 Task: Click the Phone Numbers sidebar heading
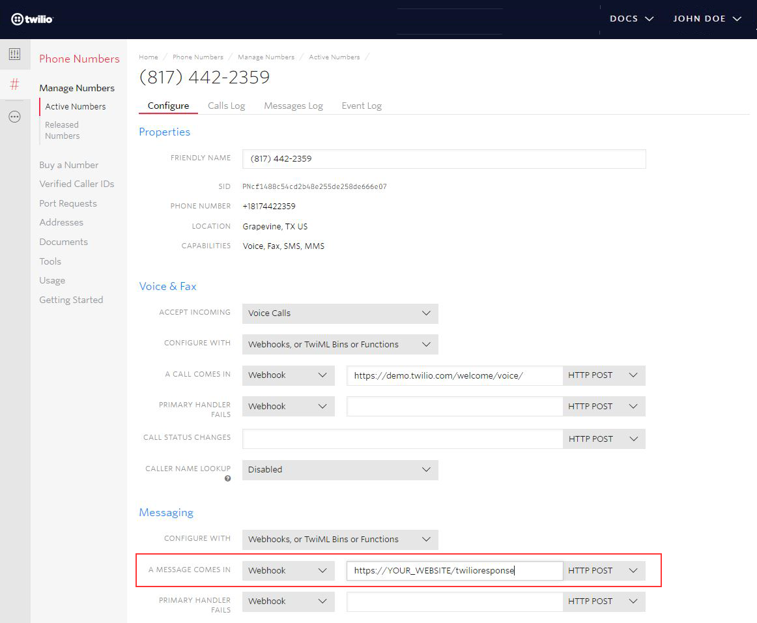coord(79,59)
